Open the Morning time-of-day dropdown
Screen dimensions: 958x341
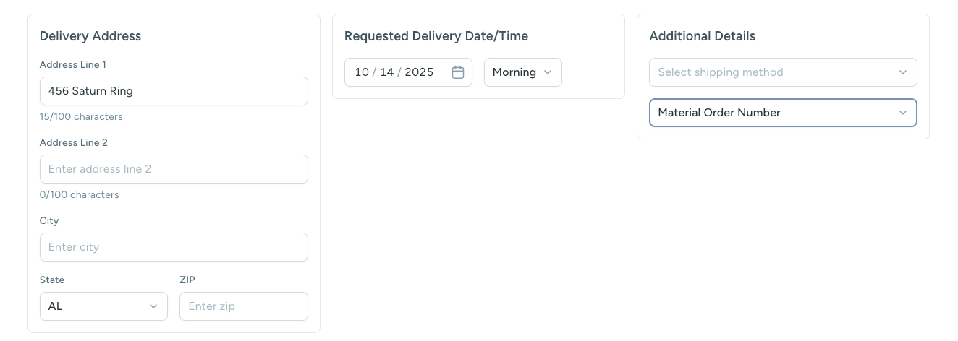(x=514, y=72)
